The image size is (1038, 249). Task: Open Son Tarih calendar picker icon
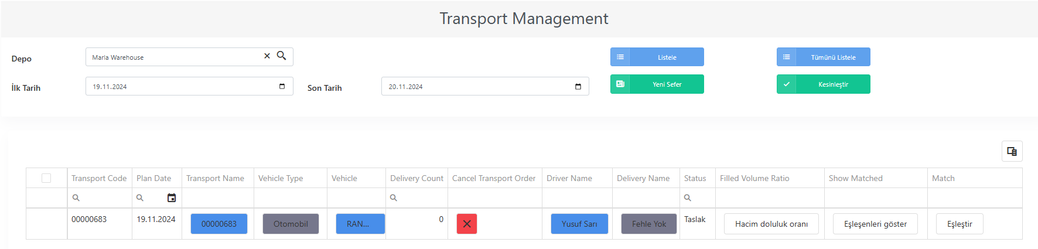click(578, 87)
